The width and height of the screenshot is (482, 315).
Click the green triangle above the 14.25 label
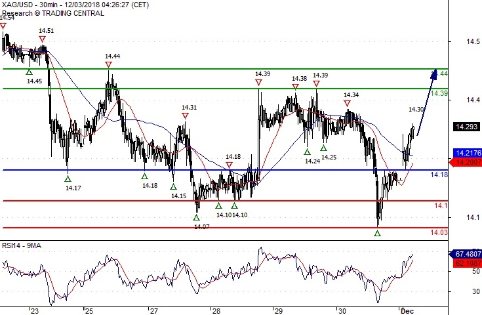point(323,148)
